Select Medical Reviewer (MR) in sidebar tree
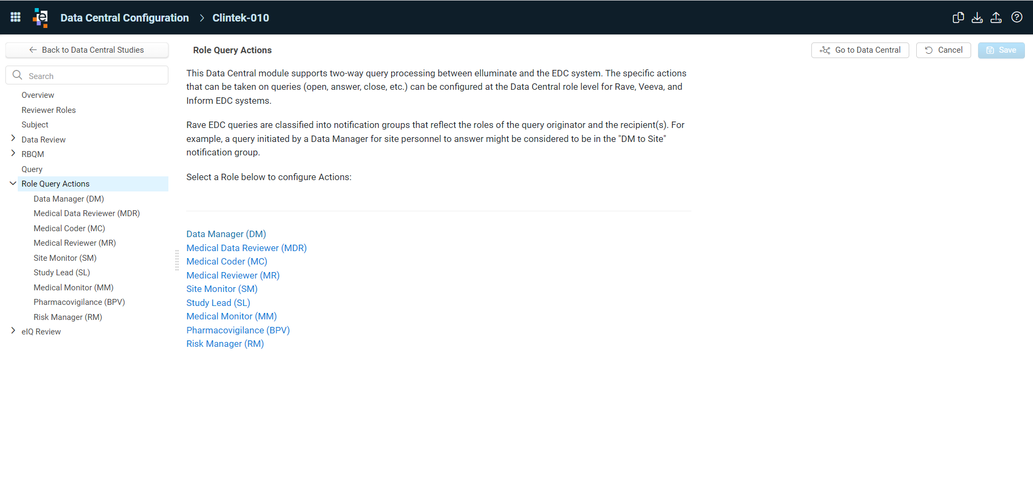This screenshot has width=1033, height=485. [x=75, y=243]
